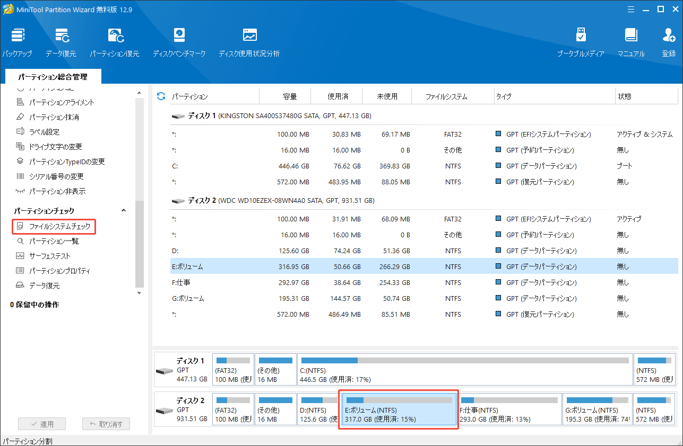The width and height of the screenshot is (683, 446).
Task: Select the ディスク 2 WDC header row
Action: pyautogui.click(x=423, y=201)
